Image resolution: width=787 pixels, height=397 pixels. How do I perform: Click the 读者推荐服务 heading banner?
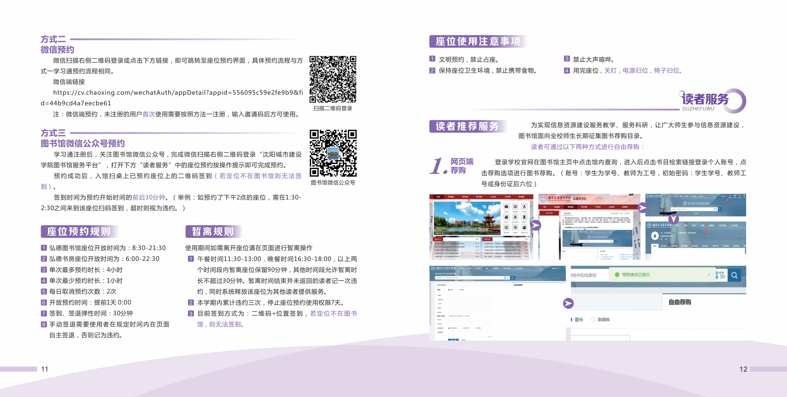pos(467,126)
